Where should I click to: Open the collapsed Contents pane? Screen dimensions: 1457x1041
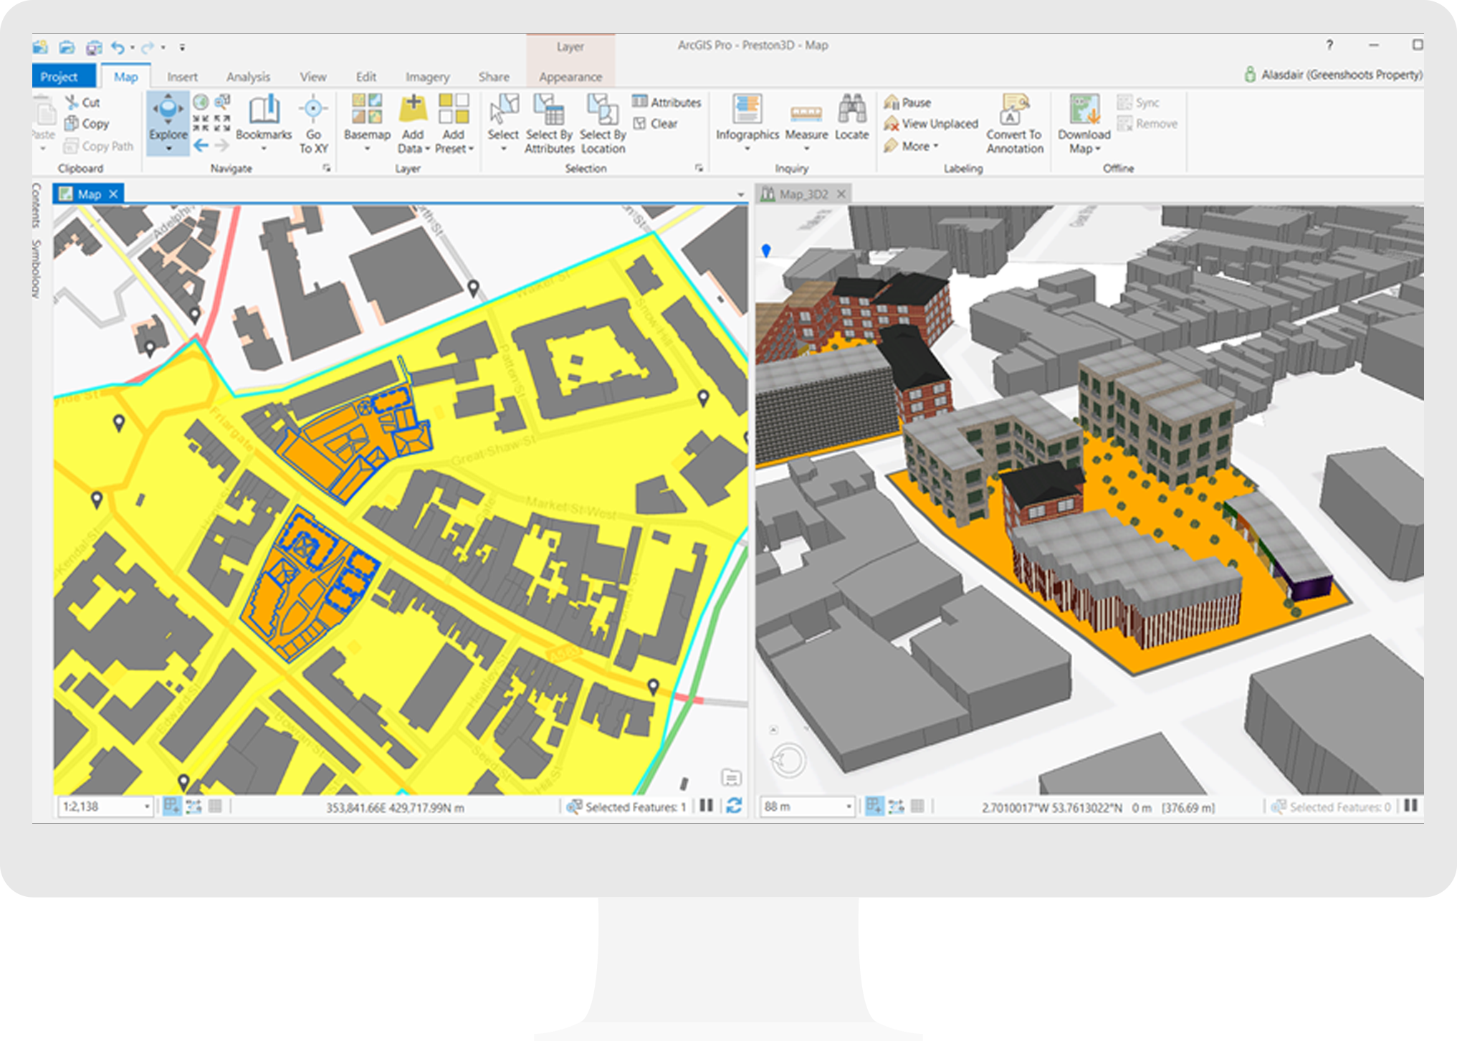coord(37,205)
